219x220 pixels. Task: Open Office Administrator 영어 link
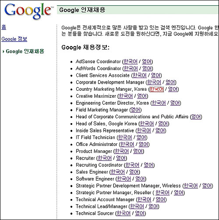pyautogui.click(x=143, y=144)
